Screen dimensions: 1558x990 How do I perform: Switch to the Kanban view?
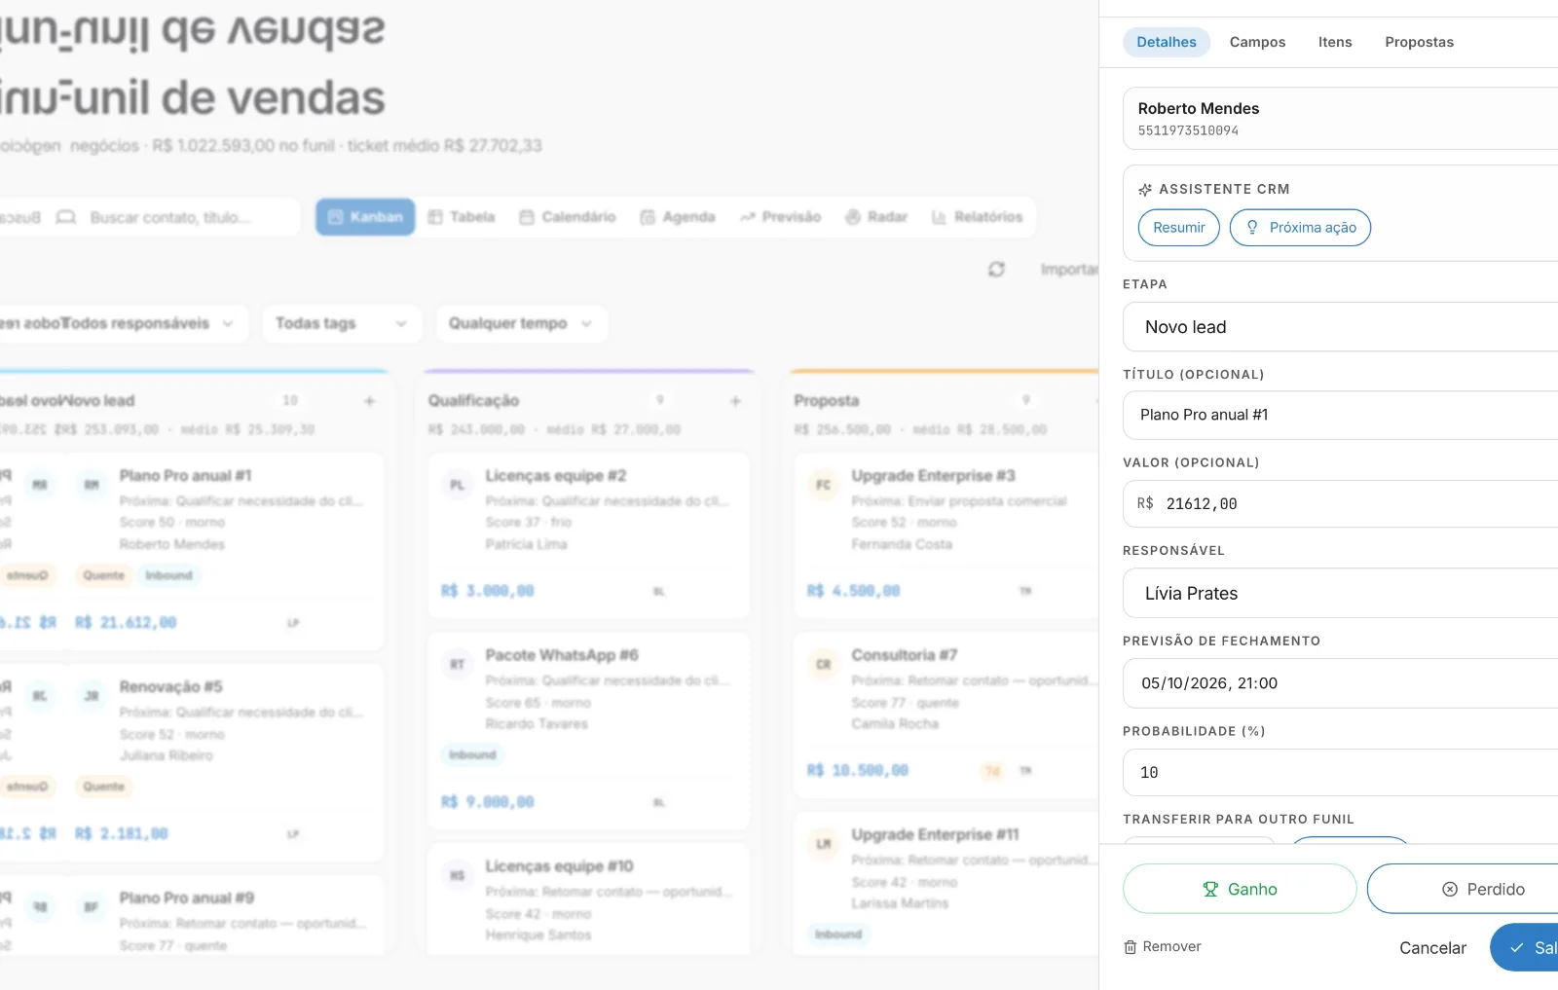(365, 217)
